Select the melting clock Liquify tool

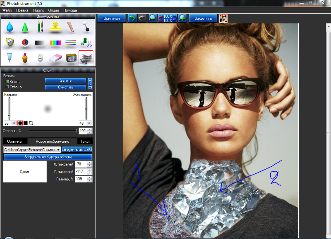click(10, 42)
